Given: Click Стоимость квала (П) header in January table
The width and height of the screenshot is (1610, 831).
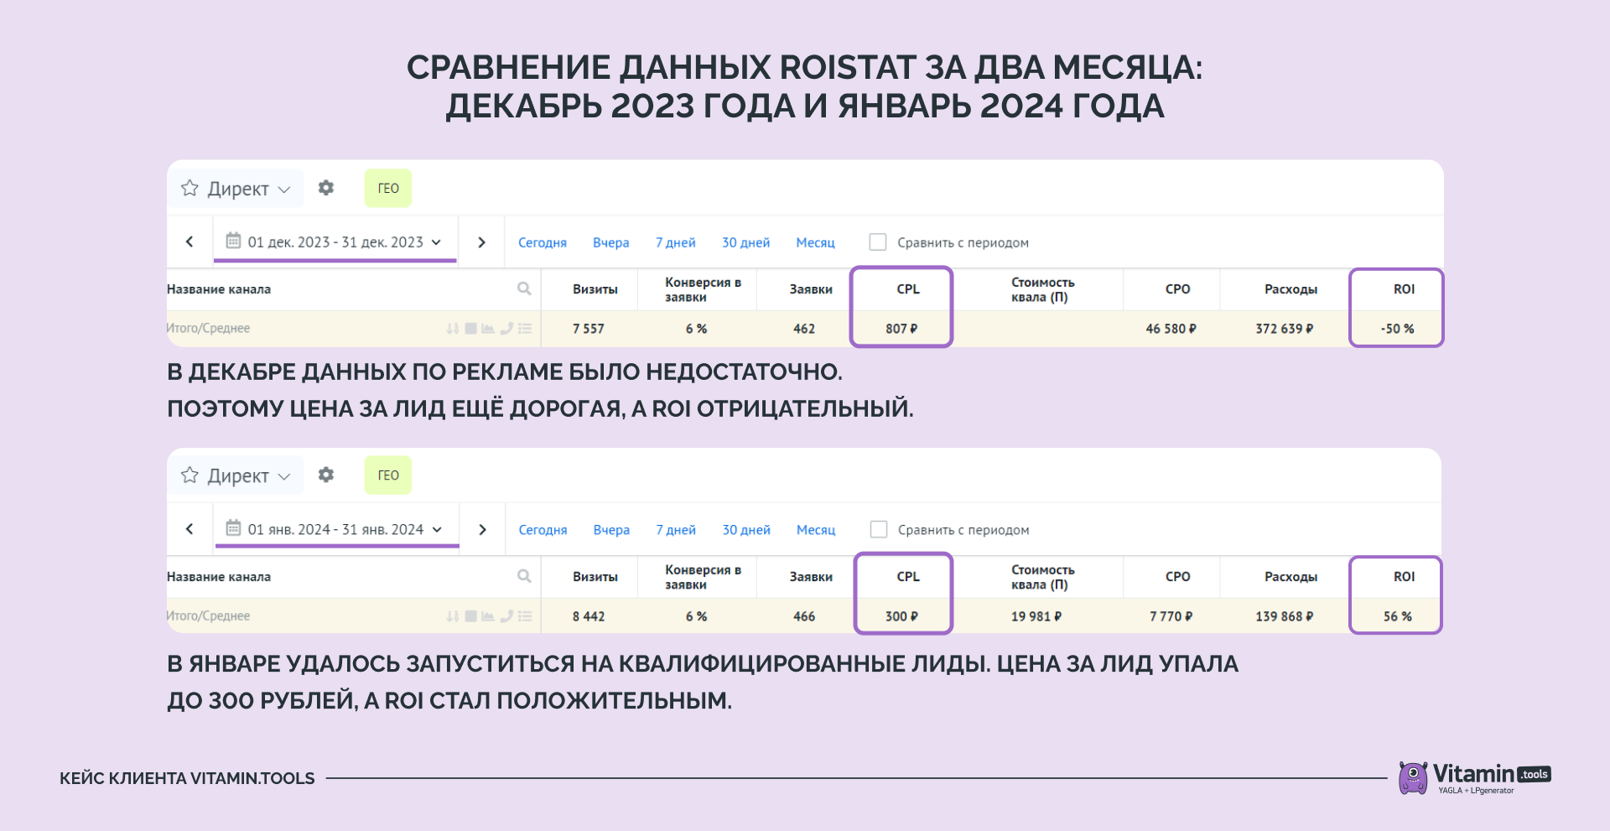Looking at the screenshot, I should click(1042, 577).
